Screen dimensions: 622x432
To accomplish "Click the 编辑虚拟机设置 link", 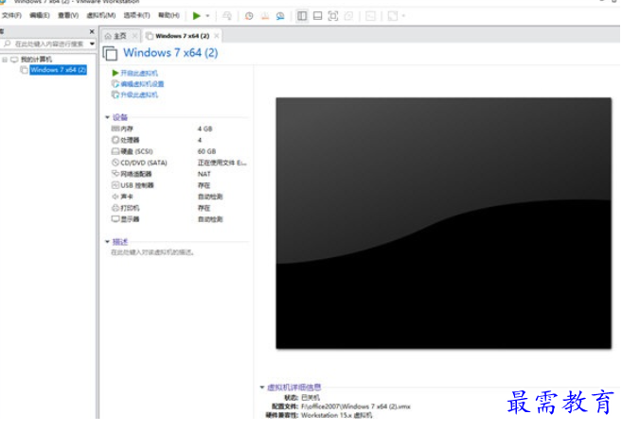I will coord(142,84).
